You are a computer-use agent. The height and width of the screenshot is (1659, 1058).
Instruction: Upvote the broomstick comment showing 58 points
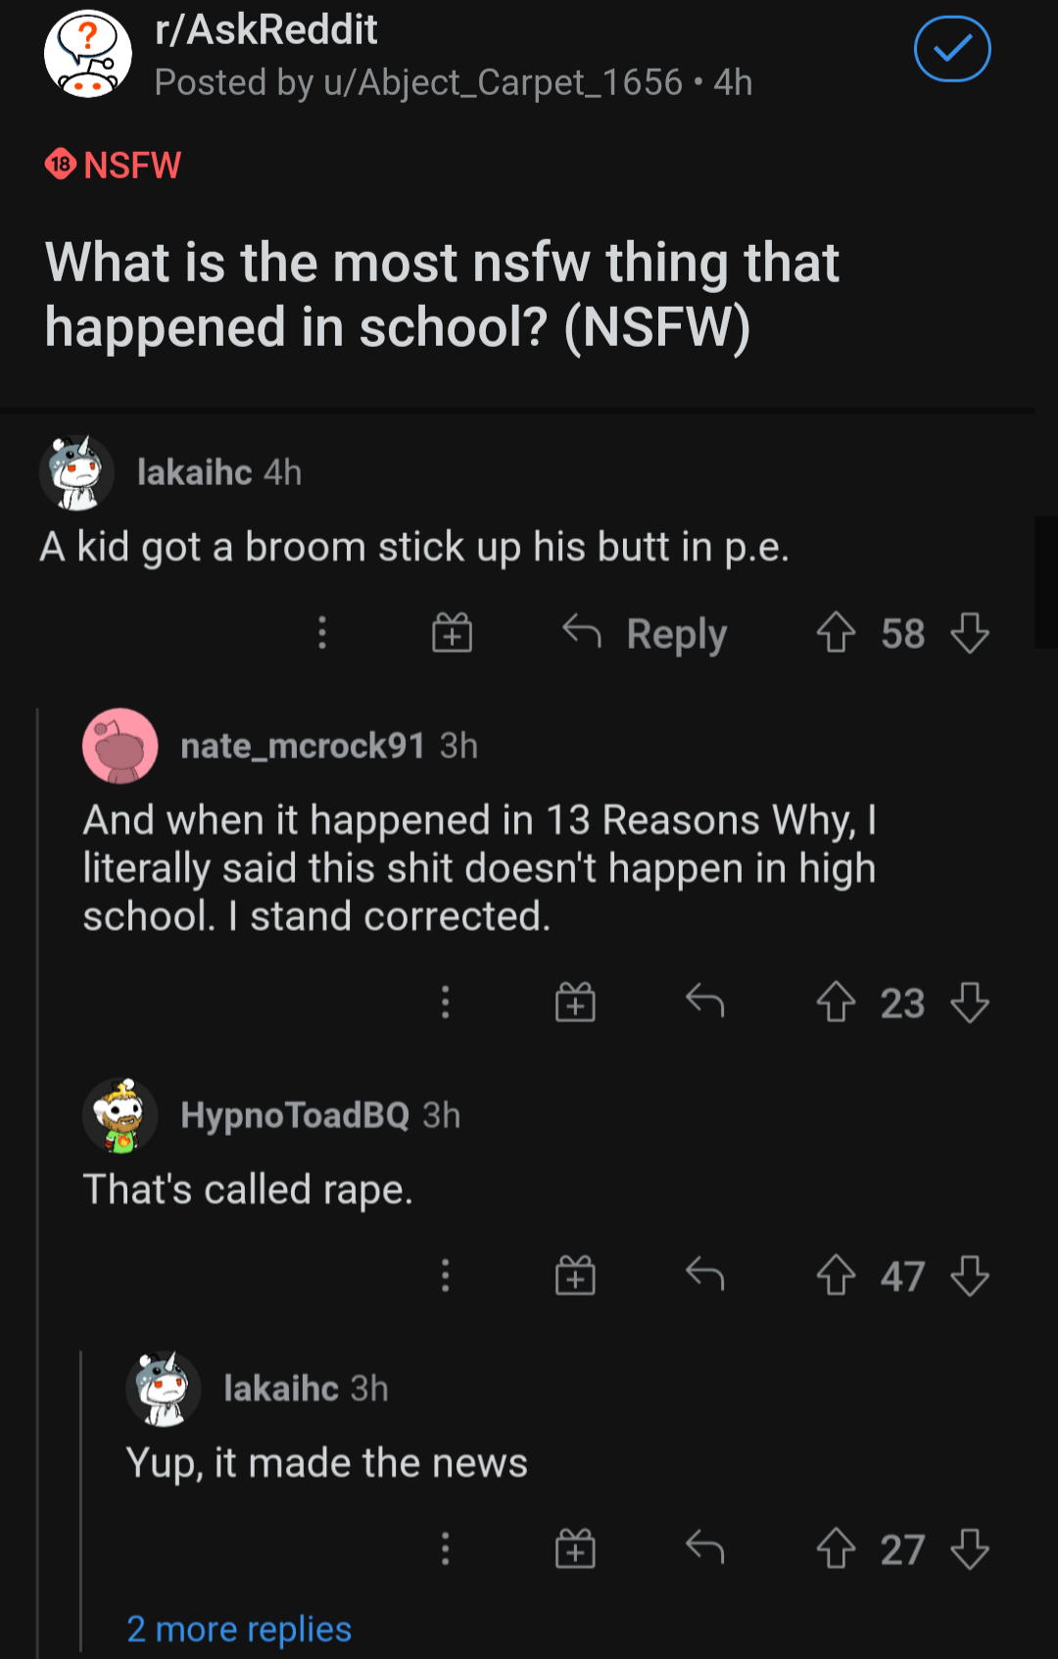click(836, 633)
